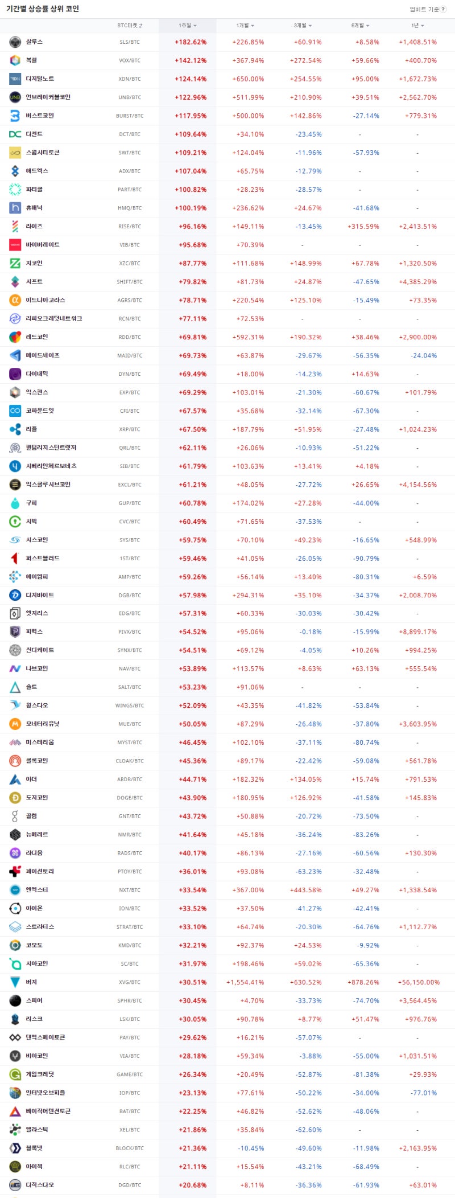Sort by the 1주일 column dropdown
455x1198 pixels.
pyautogui.click(x=187, y=26)
